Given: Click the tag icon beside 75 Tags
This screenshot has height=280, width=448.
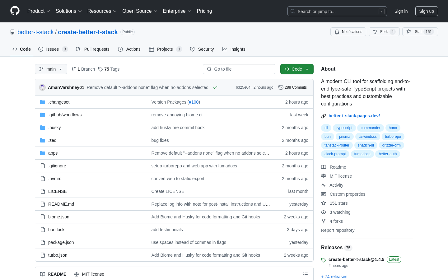Looking at the screenshot, I should (100, 69).
